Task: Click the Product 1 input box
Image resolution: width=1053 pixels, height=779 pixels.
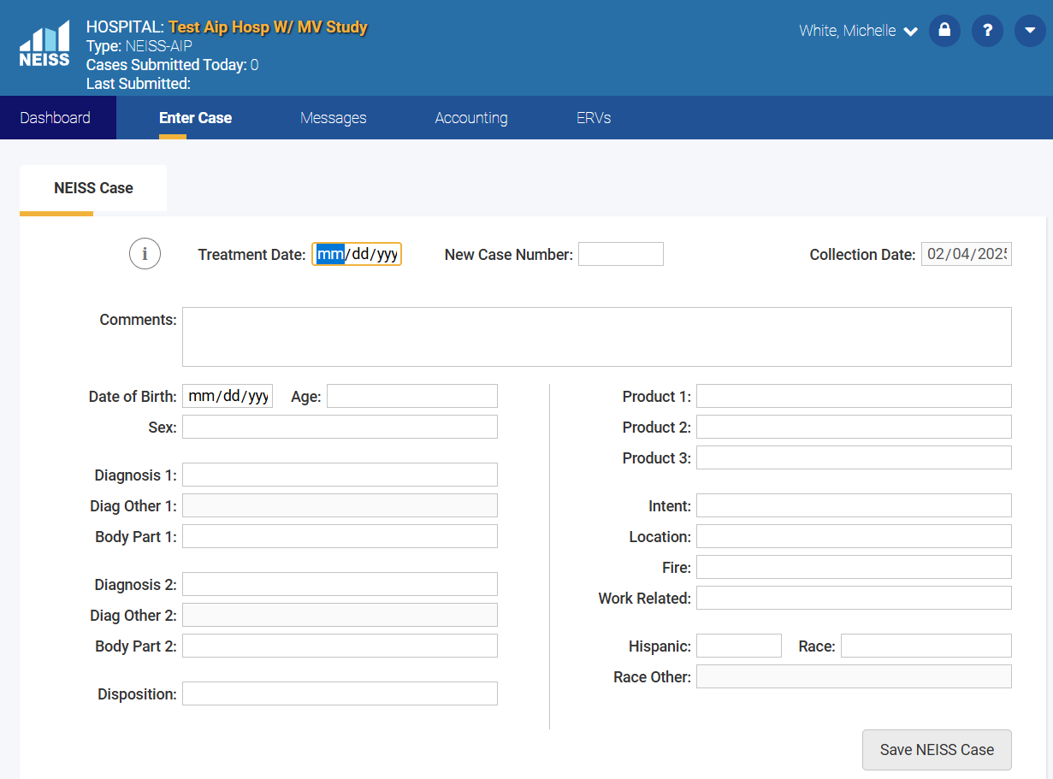Action: click(x=853, y=396)
